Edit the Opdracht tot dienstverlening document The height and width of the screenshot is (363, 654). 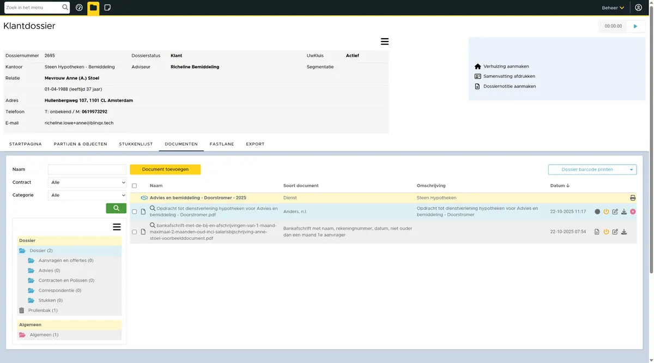(x=615, y=211)
